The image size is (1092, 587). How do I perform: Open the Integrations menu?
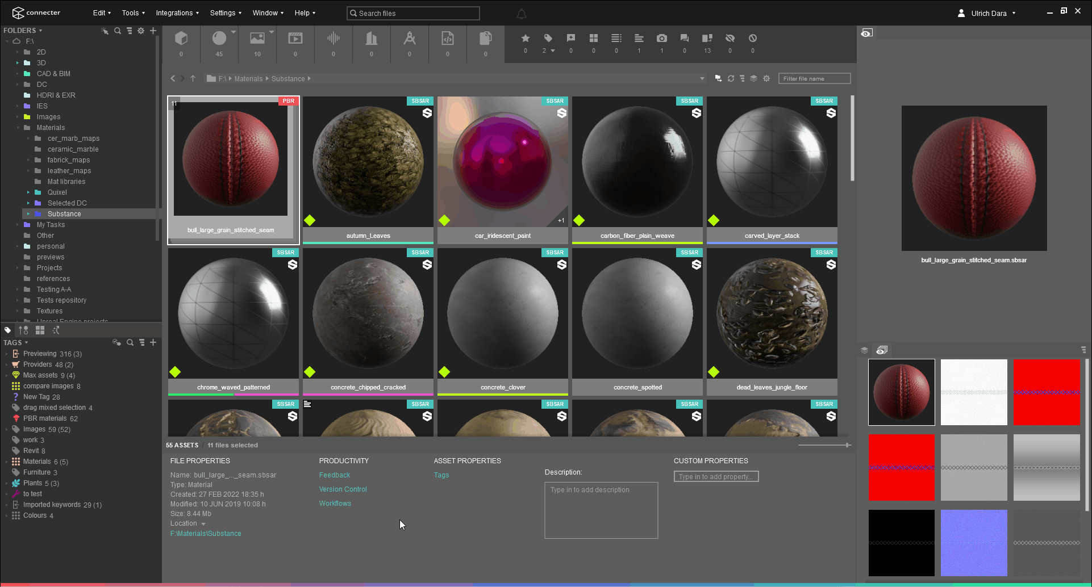(x=177, y=13)
